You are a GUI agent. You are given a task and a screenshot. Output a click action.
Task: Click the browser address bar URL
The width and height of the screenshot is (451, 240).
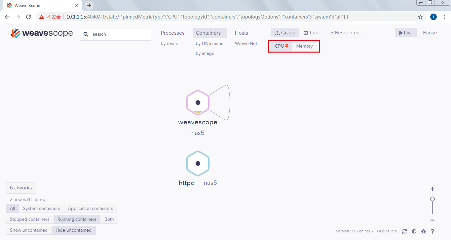[208, 17]
